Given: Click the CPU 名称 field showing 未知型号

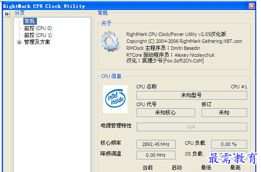Looking at the screenshot, I should pos(192,95).
